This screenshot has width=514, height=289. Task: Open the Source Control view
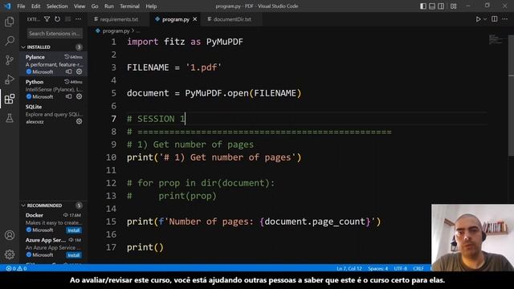click(10, 60)
